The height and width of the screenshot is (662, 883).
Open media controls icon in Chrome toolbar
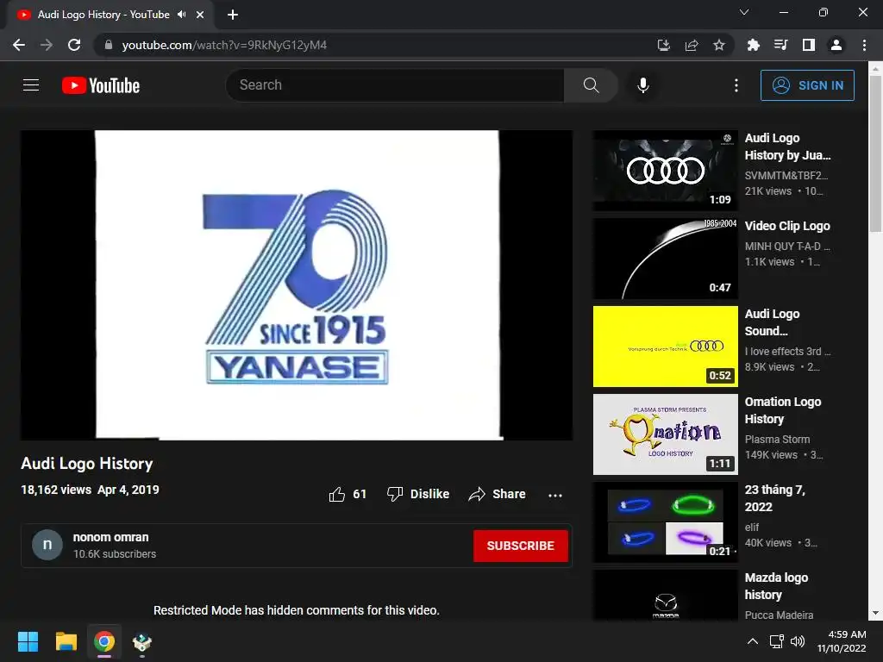780,45
